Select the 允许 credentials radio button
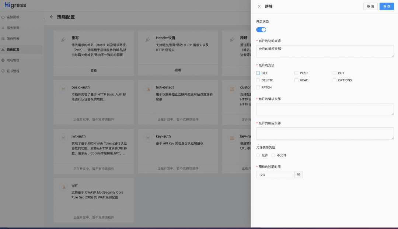The width and height of the screenshot is (398, 229). [x=258, y=155]
